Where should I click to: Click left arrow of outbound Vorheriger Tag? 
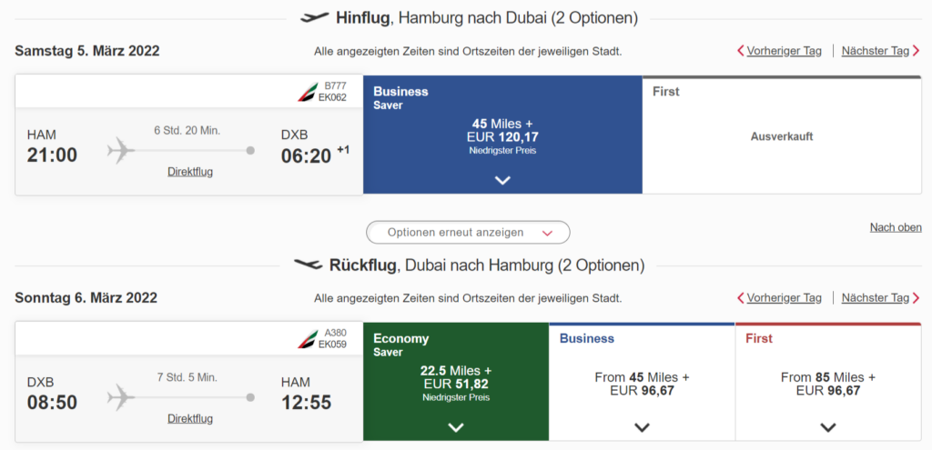tap(741, 51)
